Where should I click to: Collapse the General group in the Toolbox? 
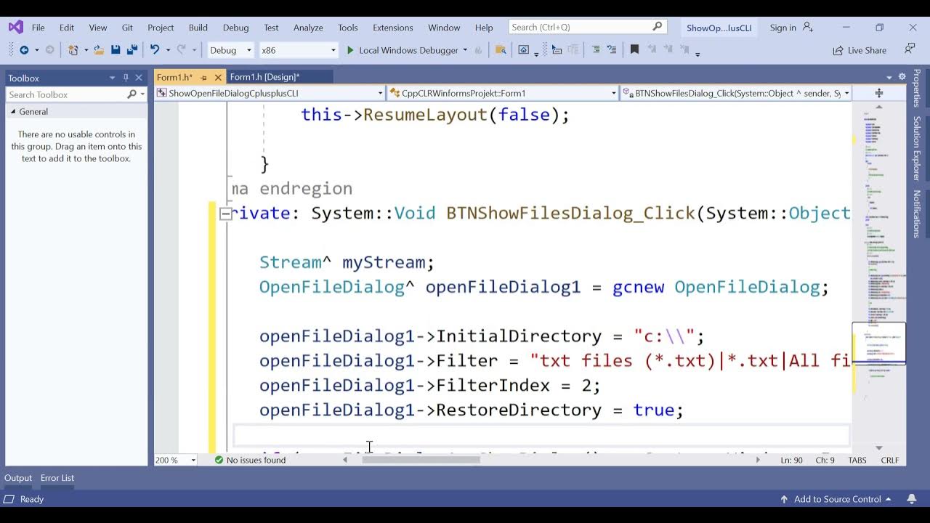pyautogui.click(x=12, y=112)
